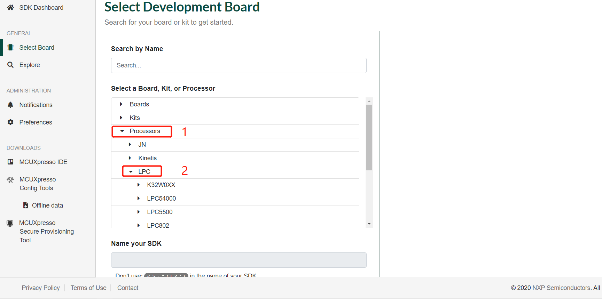602x299 pixels.
Task: Click the MCUXpresso IDE icon
Action: coord(10,162)
